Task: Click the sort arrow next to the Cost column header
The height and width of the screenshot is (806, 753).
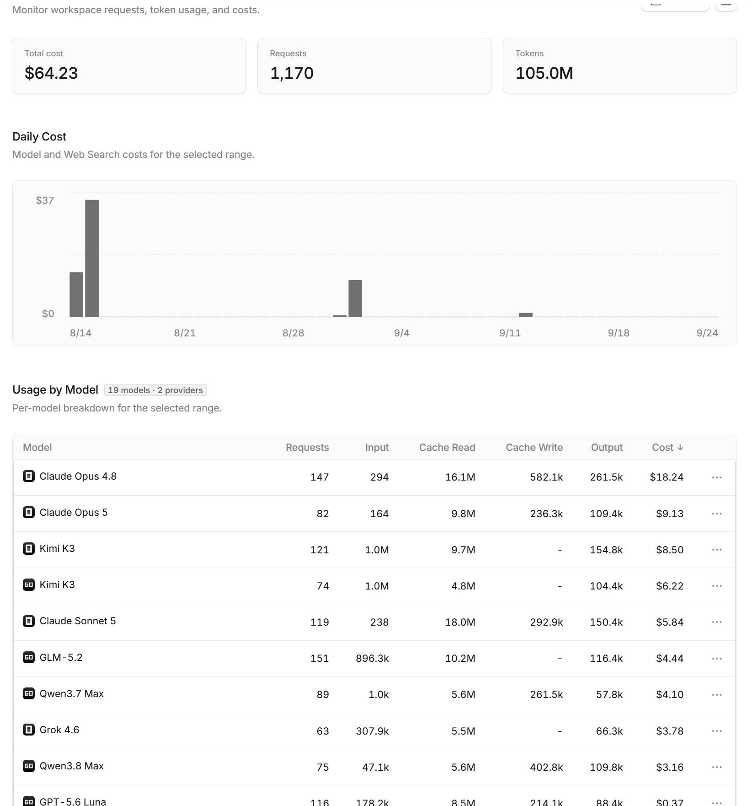Action: [680, 448]
